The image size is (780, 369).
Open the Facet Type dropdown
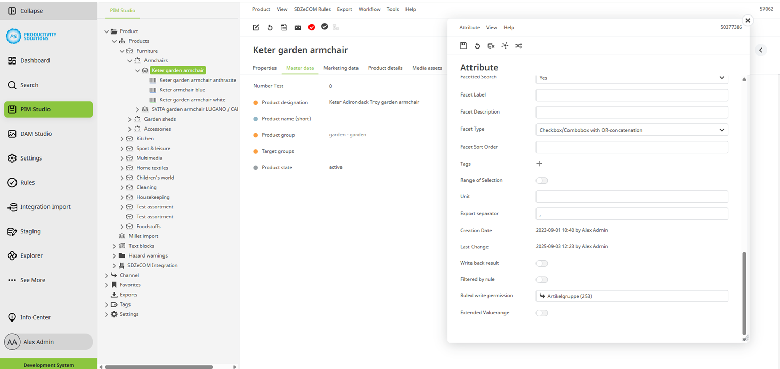point(632,130)
